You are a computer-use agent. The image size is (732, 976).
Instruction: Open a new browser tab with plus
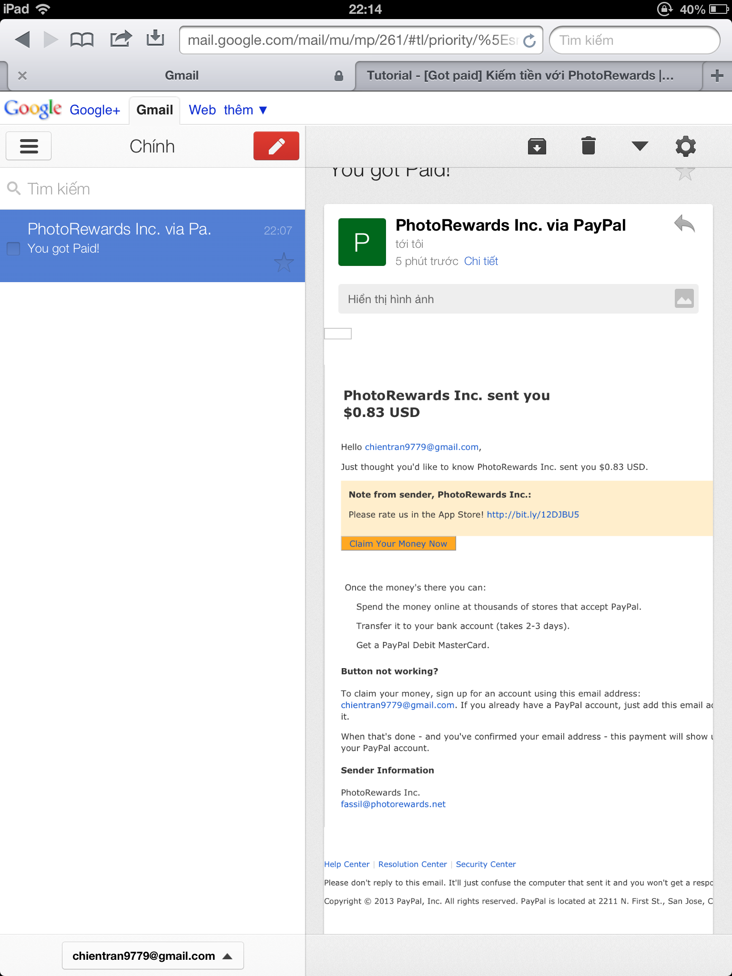(717, 76)
